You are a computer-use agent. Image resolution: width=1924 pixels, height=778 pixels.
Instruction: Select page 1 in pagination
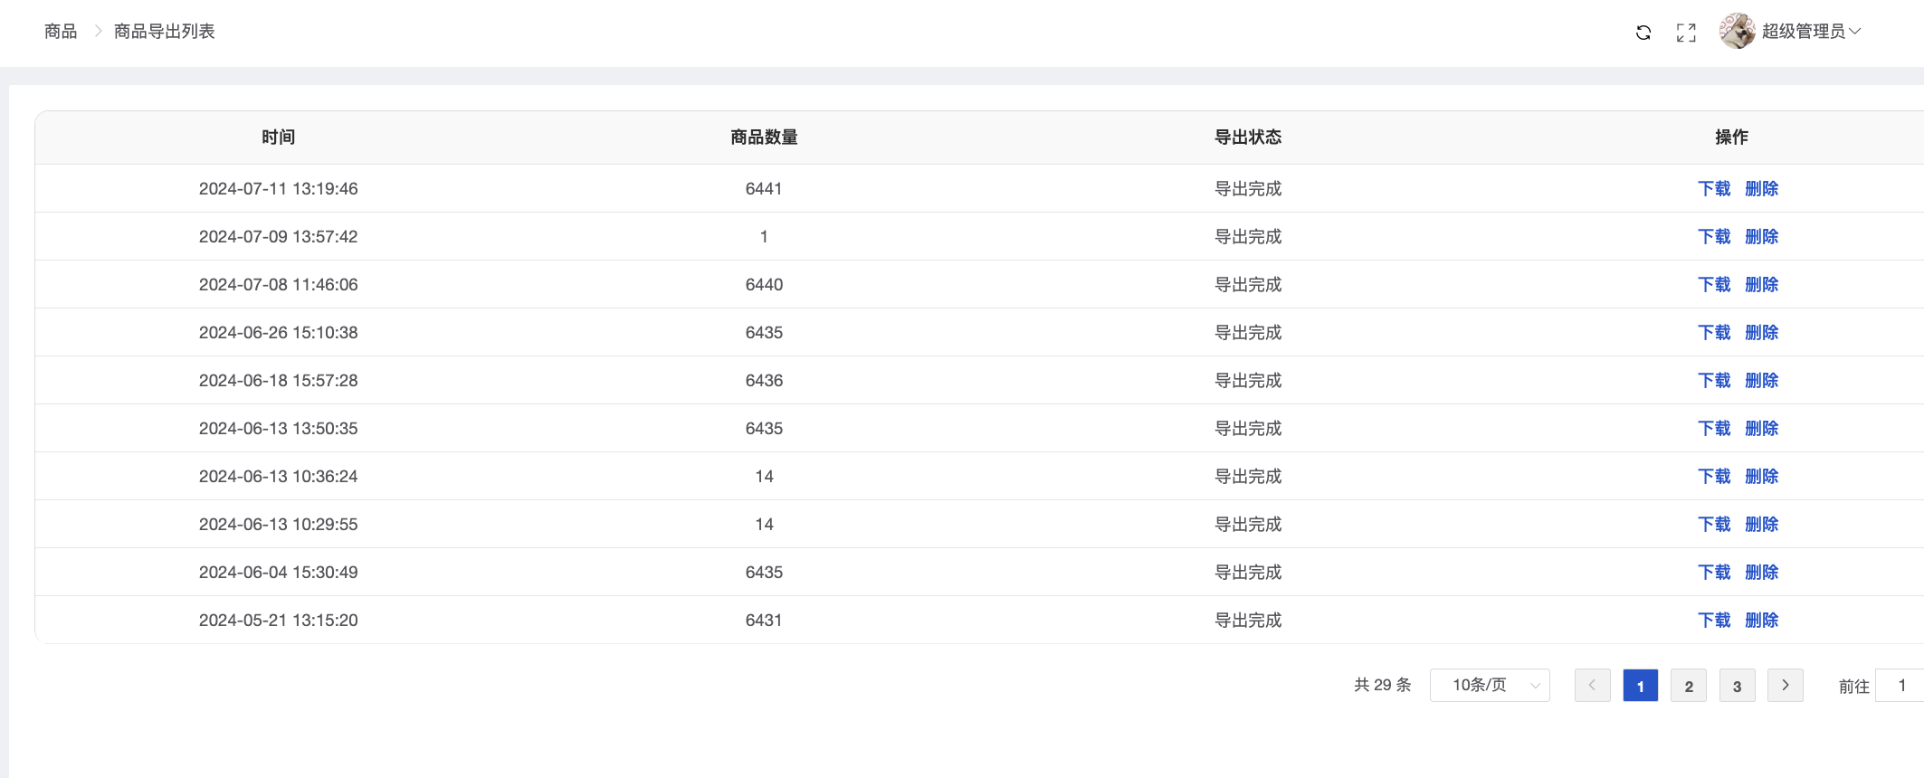(1640, 686)
